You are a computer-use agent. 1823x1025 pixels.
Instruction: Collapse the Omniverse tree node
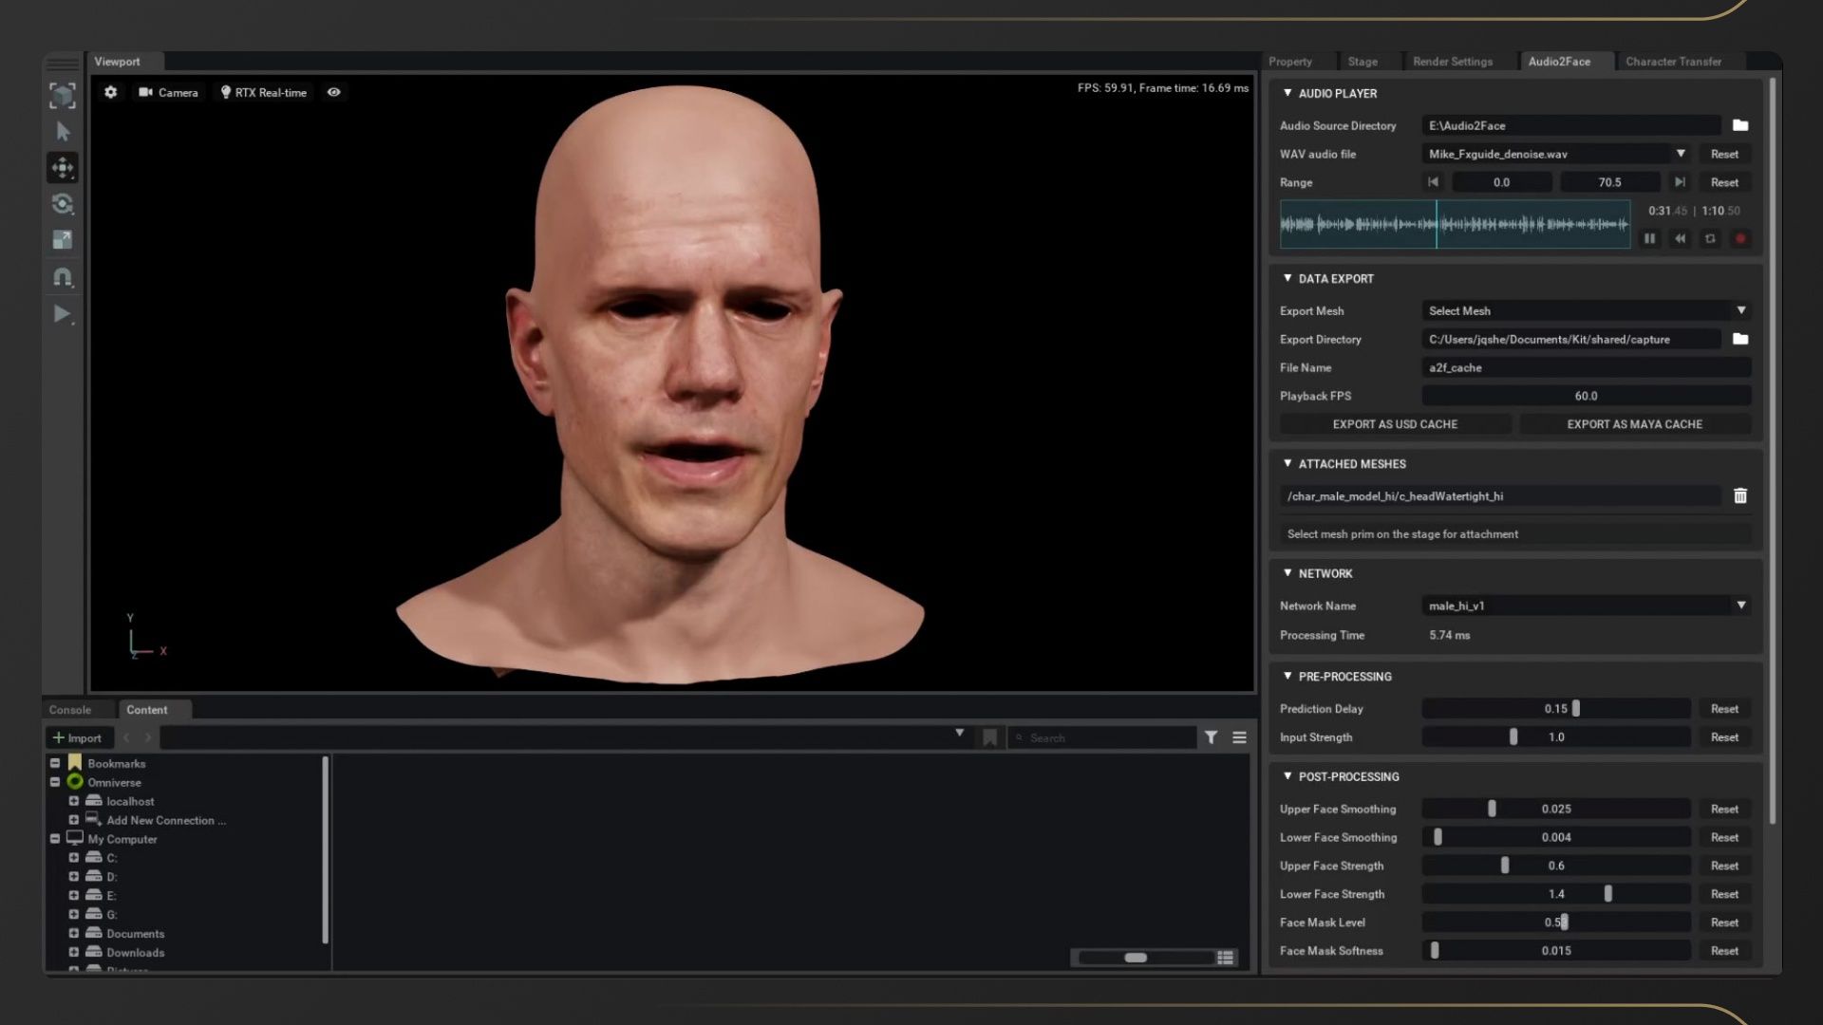(x=55, y=782)
